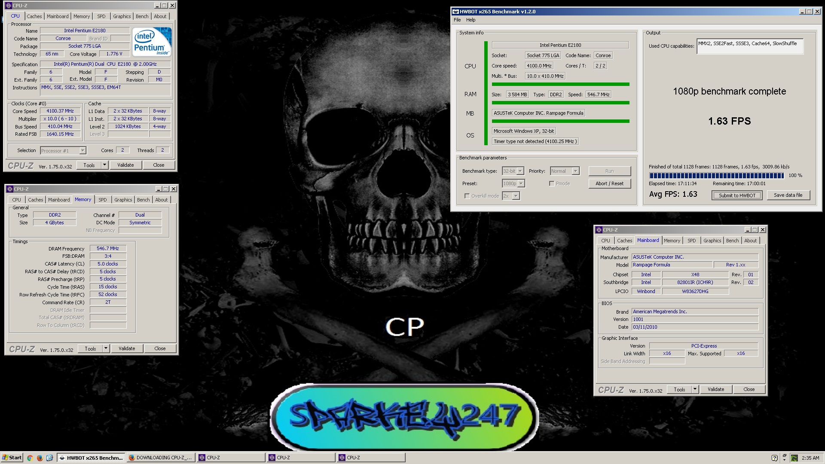The image size is (825, 464).
Task: Expand Tools arrow in Memory CPU-Z window
Action: tap(106, 348)
